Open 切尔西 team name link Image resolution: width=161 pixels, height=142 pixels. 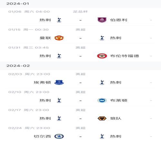42,137
